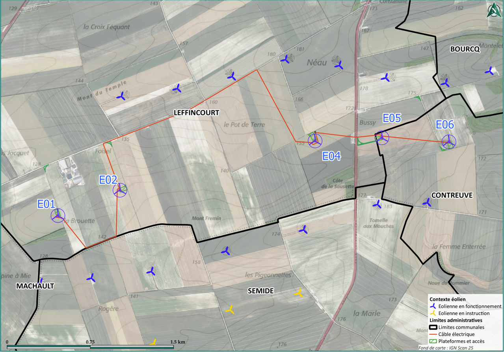The height and width of the screenshot is (352, 504).
Task: Click the scale bar at 0.75 mark
Action: tap(90, 347)
